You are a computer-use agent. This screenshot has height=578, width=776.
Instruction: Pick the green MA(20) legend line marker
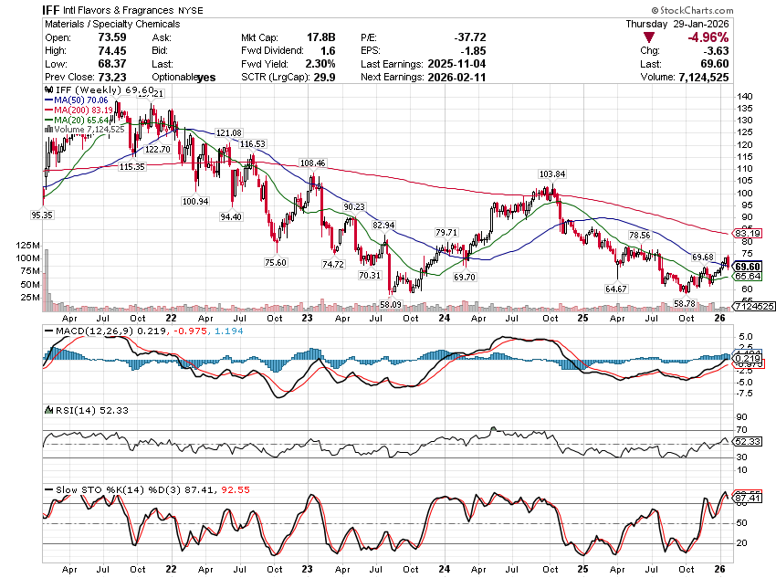click(x=48, y=121)
